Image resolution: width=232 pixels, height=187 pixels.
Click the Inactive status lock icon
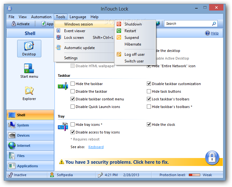10,175
